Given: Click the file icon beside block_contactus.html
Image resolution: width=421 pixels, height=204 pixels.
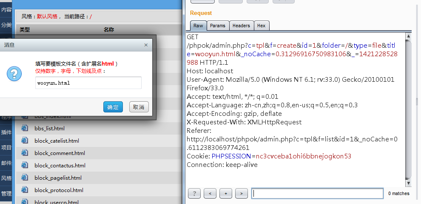Looking at the screenshot, I should 25,165.
